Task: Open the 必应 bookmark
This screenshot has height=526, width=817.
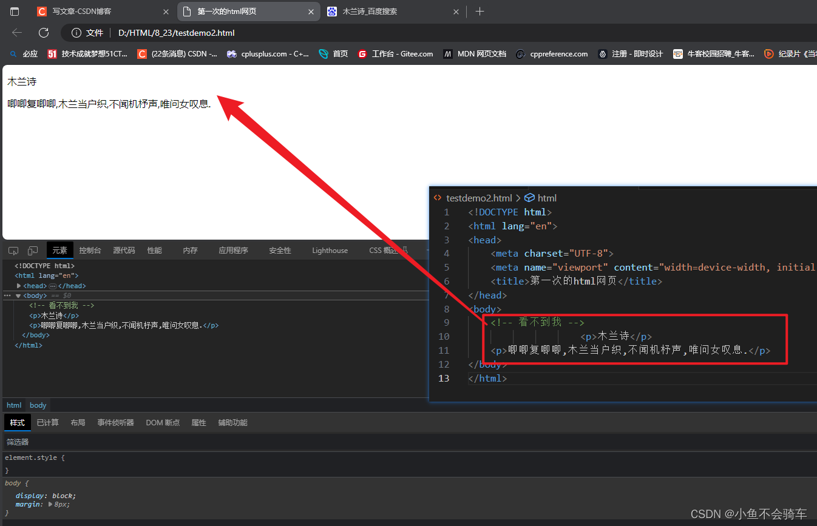Action: coord(24,54)
